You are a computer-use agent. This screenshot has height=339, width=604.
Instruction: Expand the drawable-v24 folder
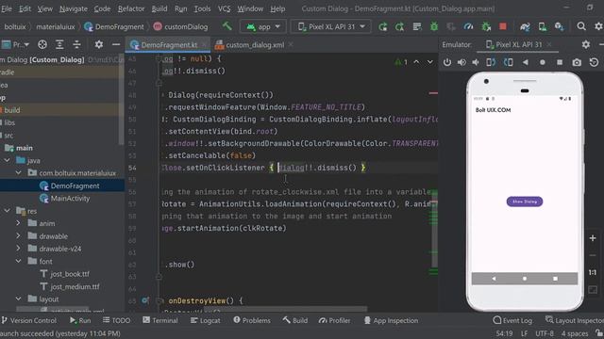point(18,249)
